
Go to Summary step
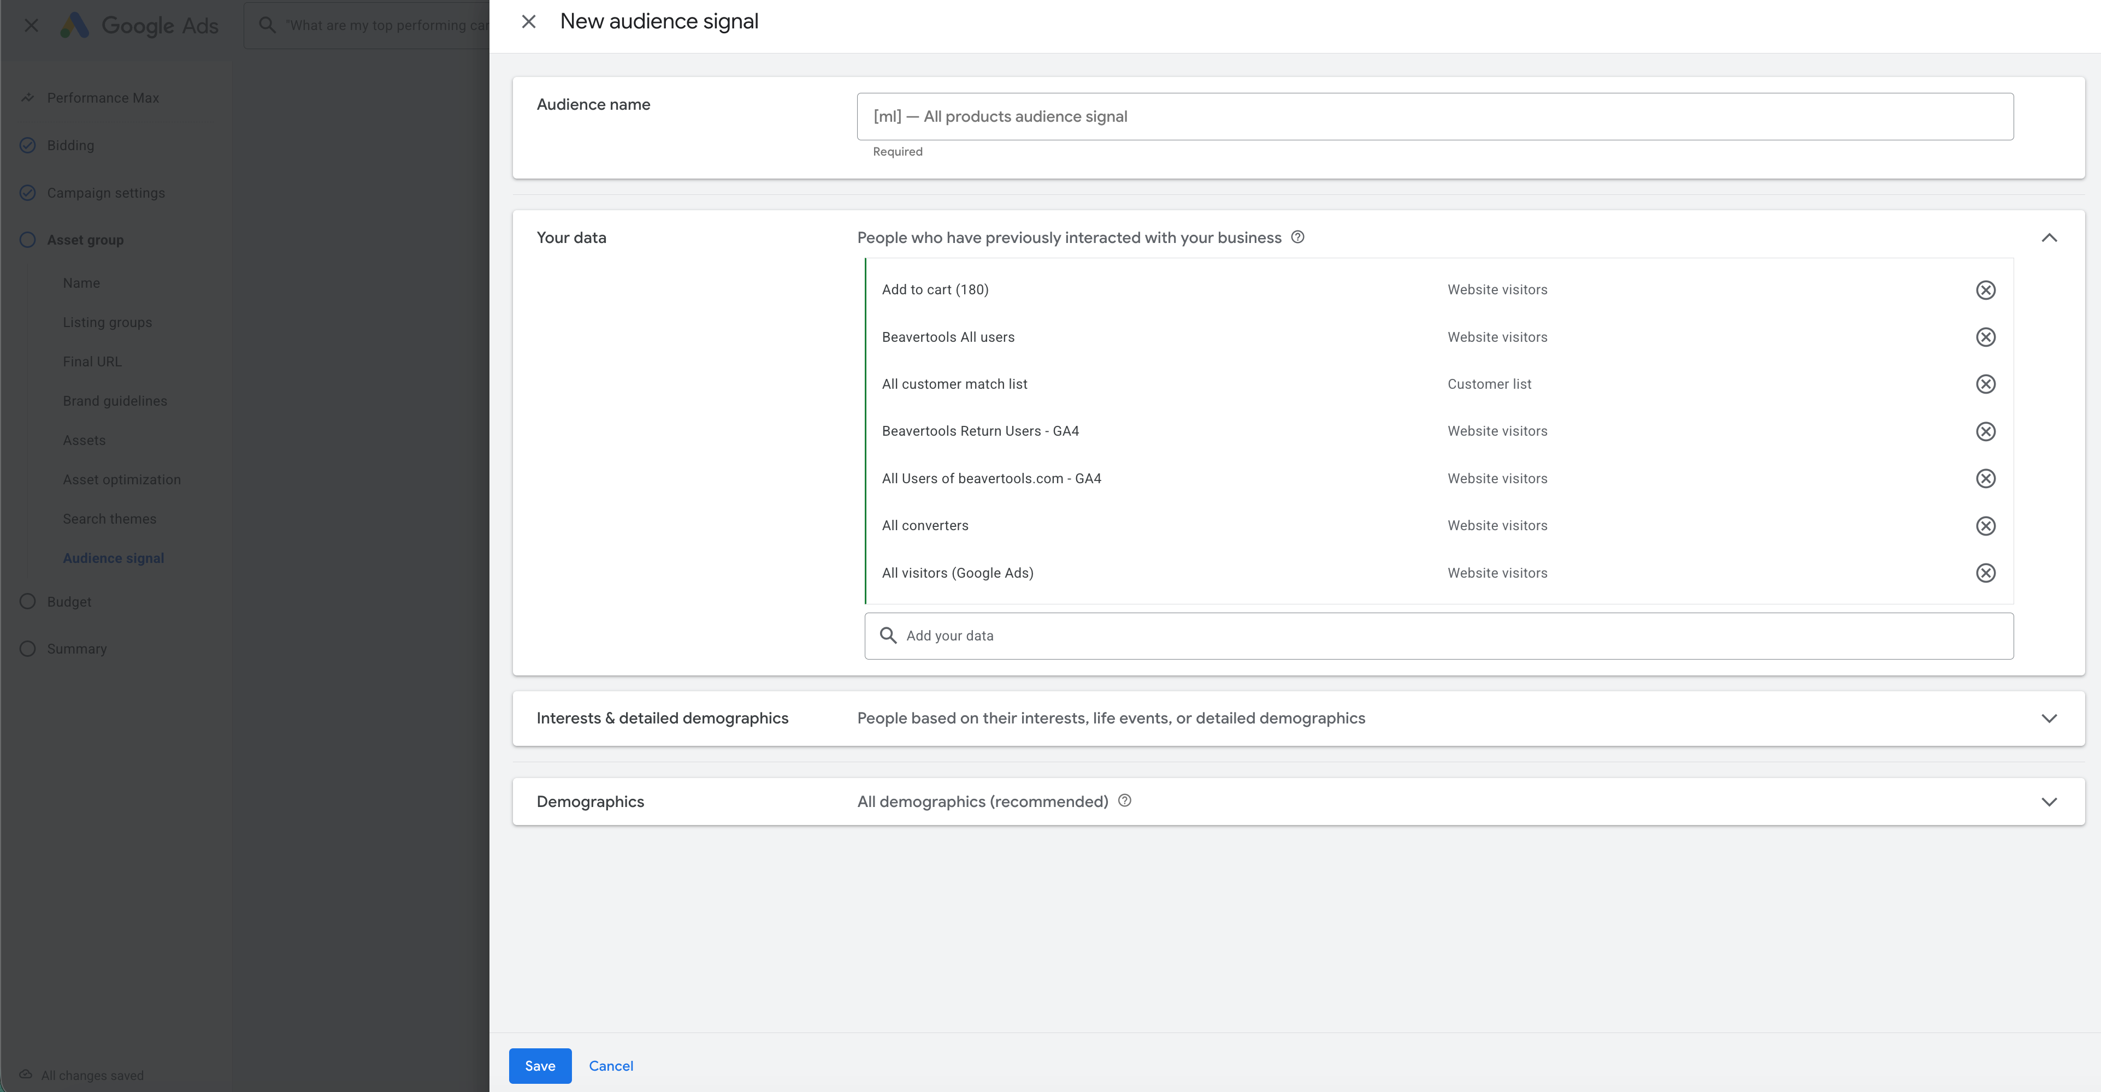pos(76,649)
